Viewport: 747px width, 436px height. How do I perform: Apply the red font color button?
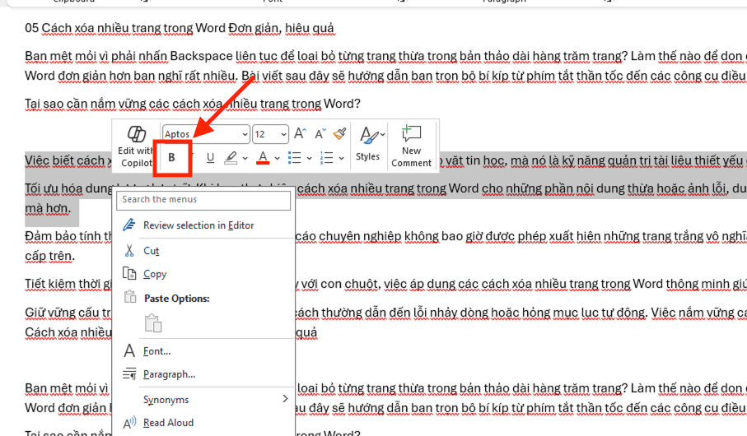[263, 158]
